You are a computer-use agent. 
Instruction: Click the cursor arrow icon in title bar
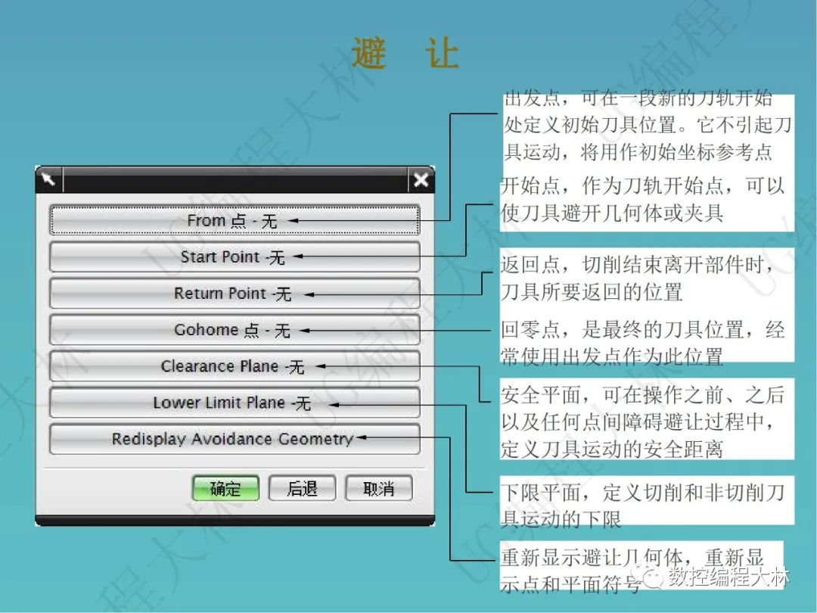pyautogui.click(x=49, y=179)
